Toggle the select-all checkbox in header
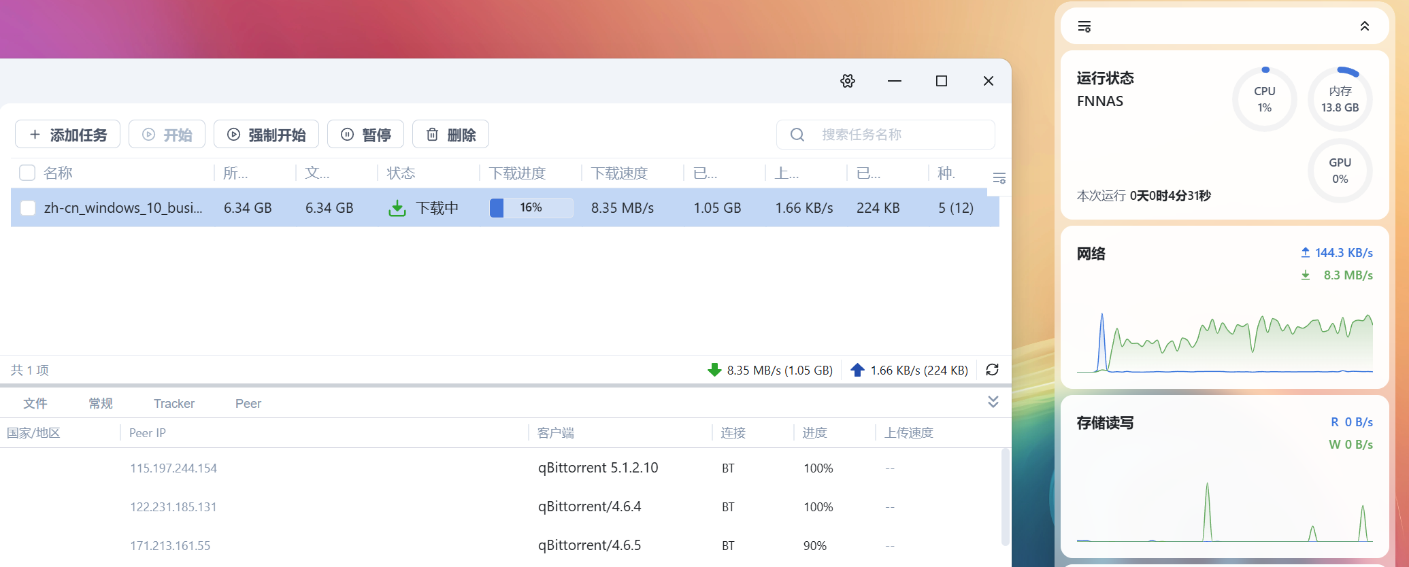 pyautogui.click(x=27, y=173)
